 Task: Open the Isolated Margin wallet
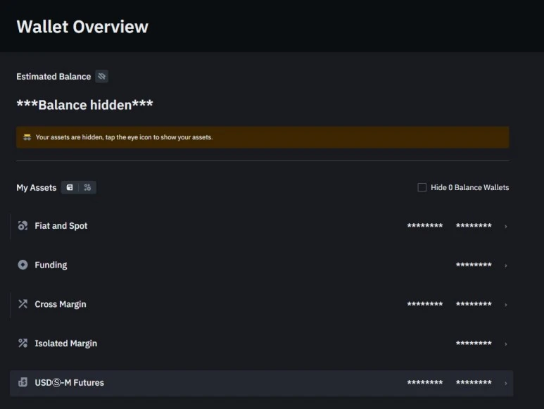click(x=262, y=344)
